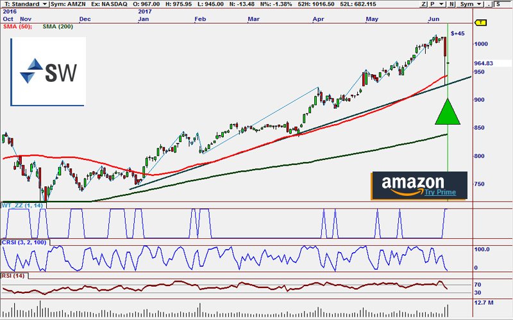Click the H: 975.95 high value
The height and width of the screenshot is (320, 513).
point(179,4)
